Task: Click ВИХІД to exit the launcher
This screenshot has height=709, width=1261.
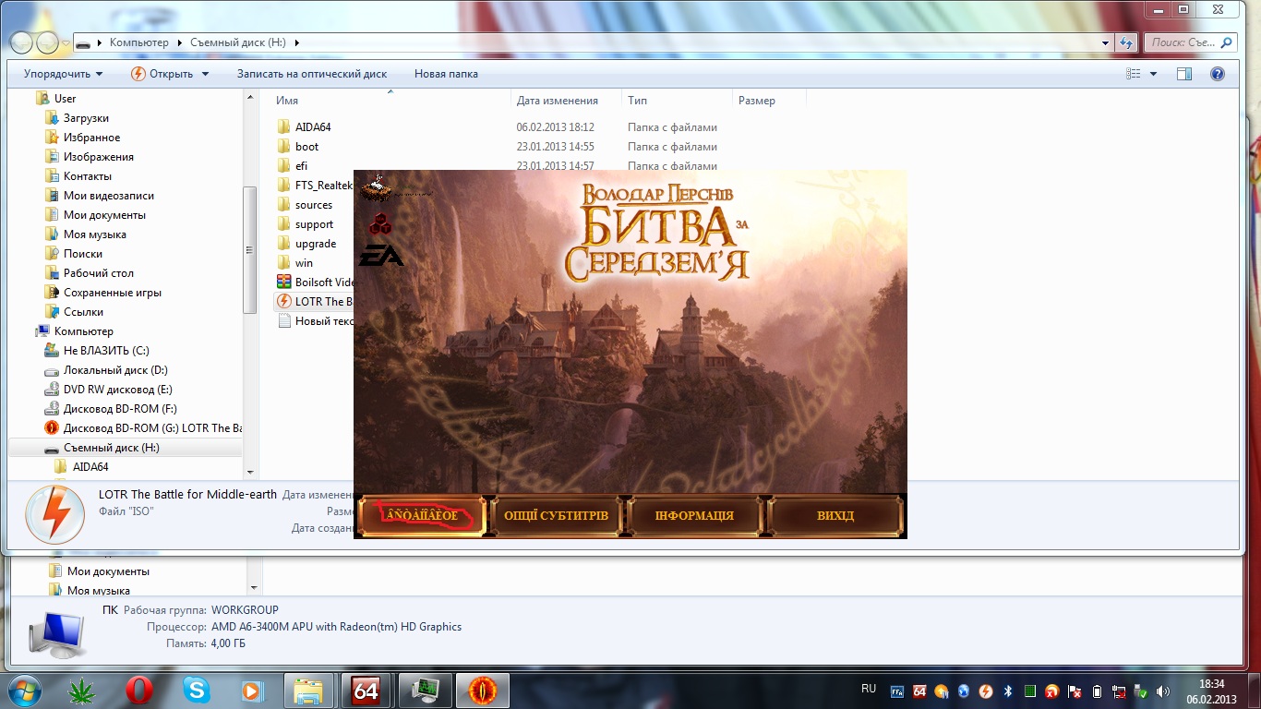Action: click(x=835, y=515)
